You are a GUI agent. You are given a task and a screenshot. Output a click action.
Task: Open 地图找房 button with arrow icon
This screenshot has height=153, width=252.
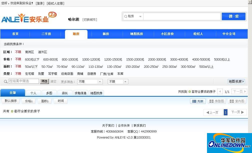[x=236, y=81]
